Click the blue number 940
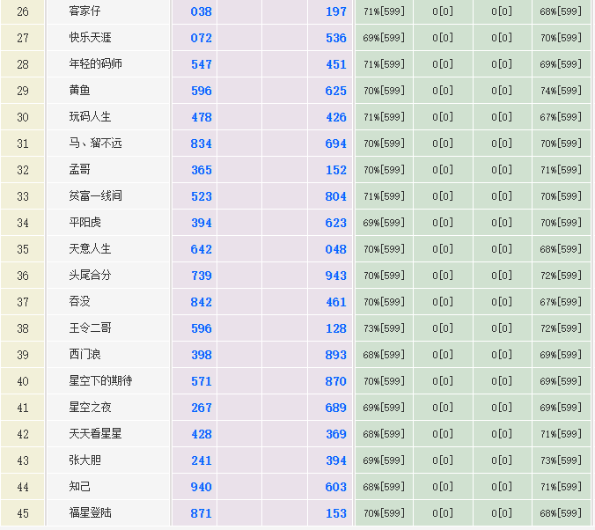This screenshot has height=530, width=595. click(x=202, y=487)
